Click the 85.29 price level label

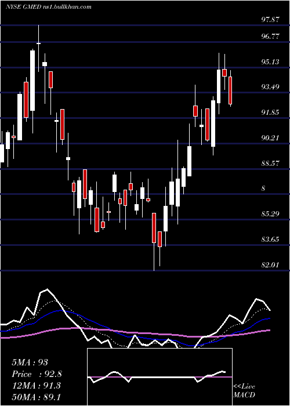(270, 214)
